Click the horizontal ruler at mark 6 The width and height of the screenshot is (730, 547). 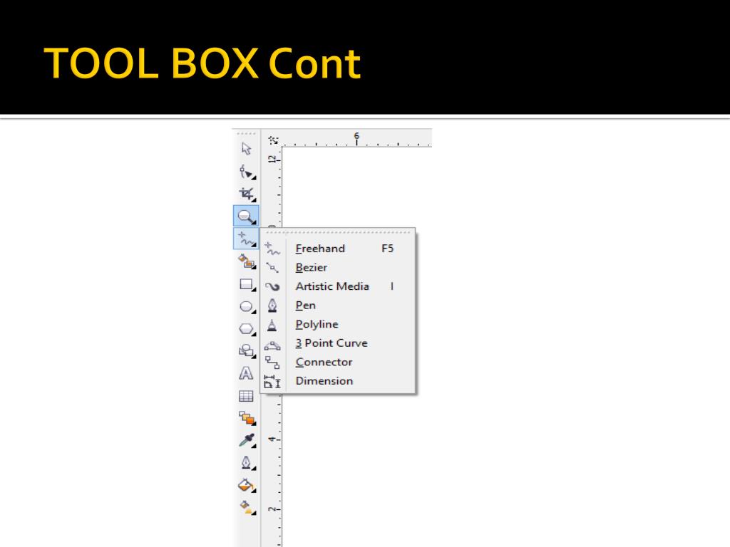356,139
